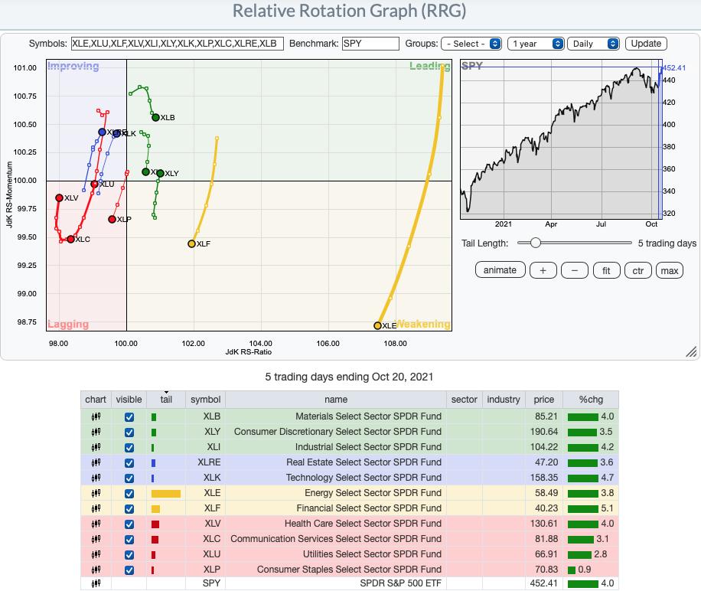Screen dimensions: 701x591
Task: Click the resize grip at the chart panel corner
Action: [x=691, y=352]
